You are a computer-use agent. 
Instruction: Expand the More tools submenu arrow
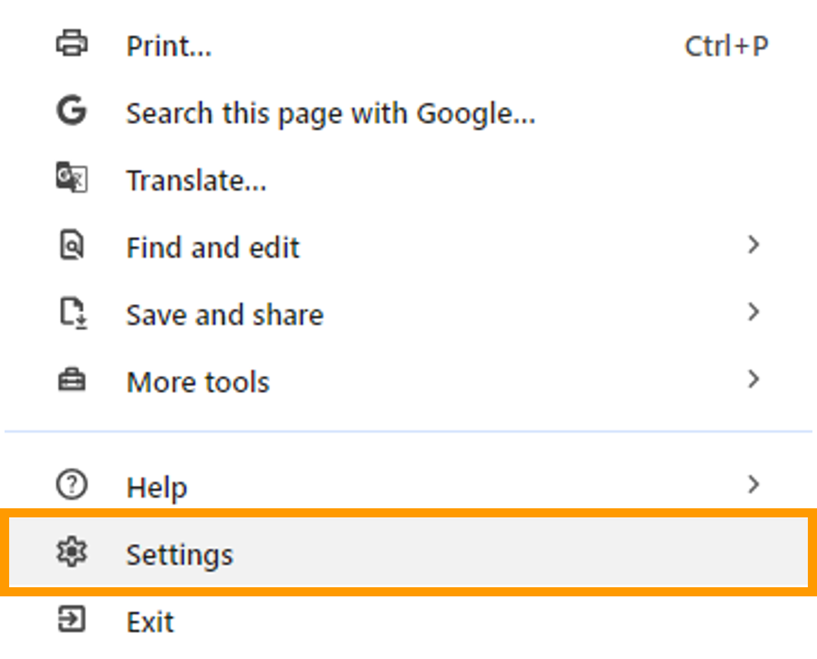pos(753,380)
